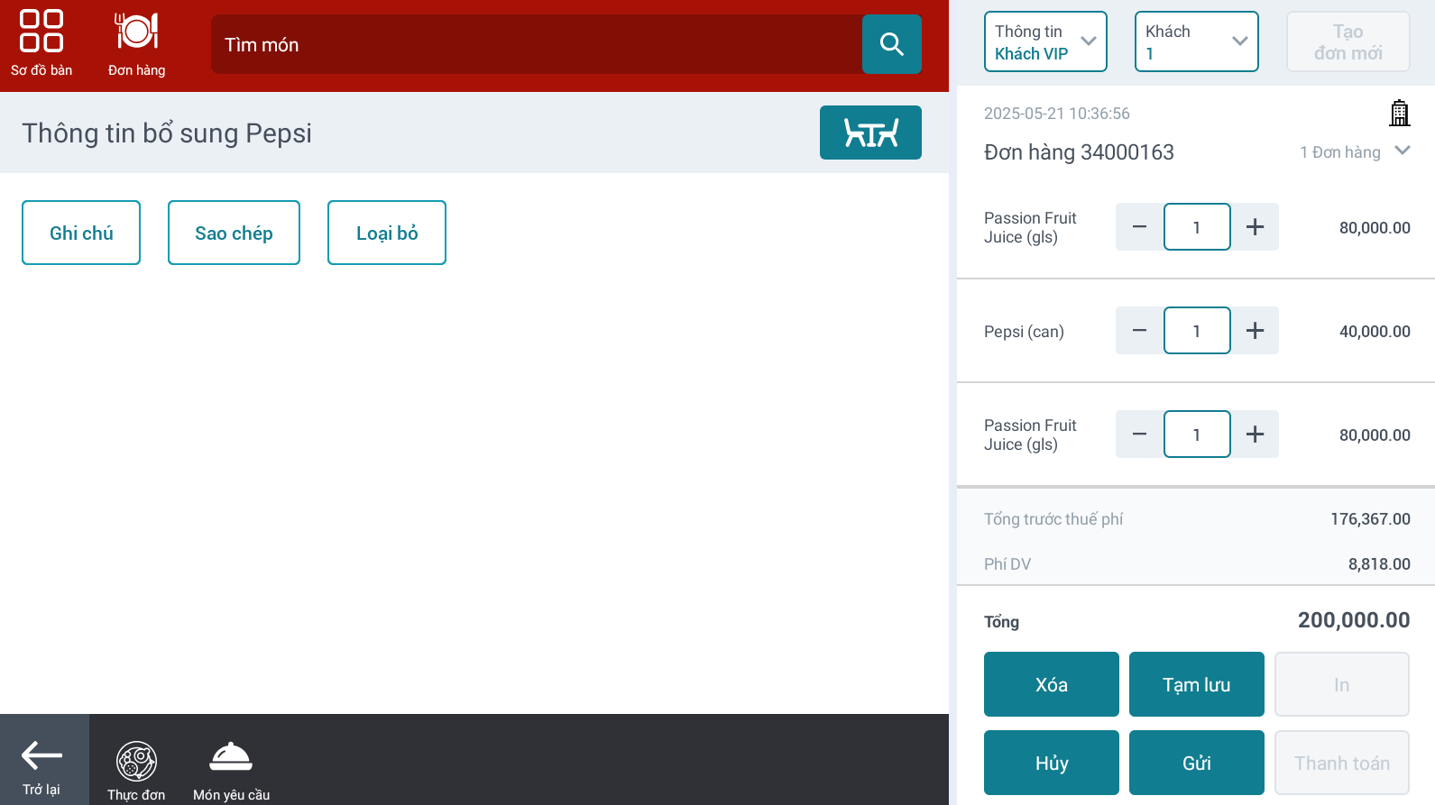Image resolution: width=1435 pixels, height=805 pixels.
Task: Click the Loại bỏ remove button
Action: pyautogui.click(x=387, y=233)
